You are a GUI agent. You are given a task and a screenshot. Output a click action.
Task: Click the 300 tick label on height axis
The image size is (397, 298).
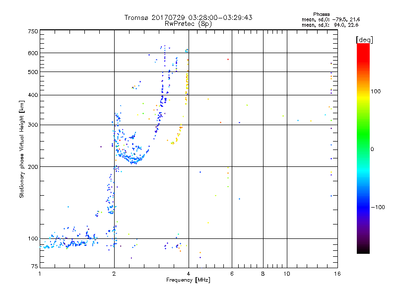(x=33, y=125)
